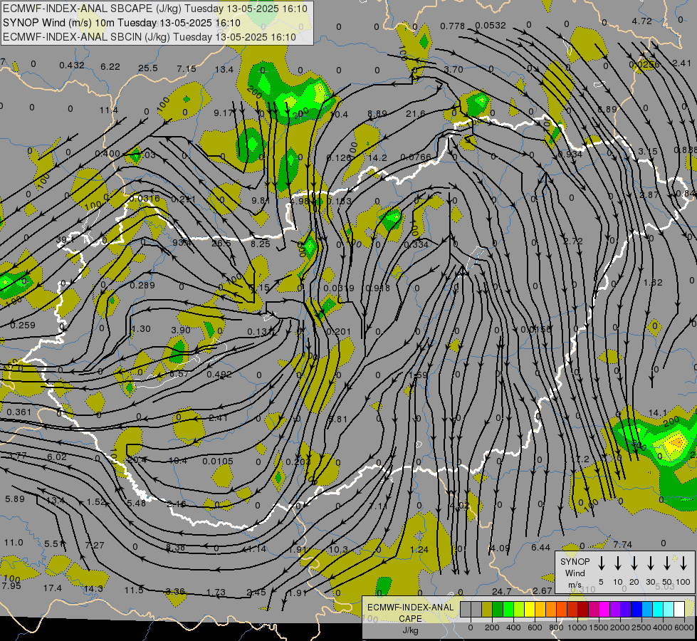Click the 0.778 value near top edge

[x=453, y=26]
